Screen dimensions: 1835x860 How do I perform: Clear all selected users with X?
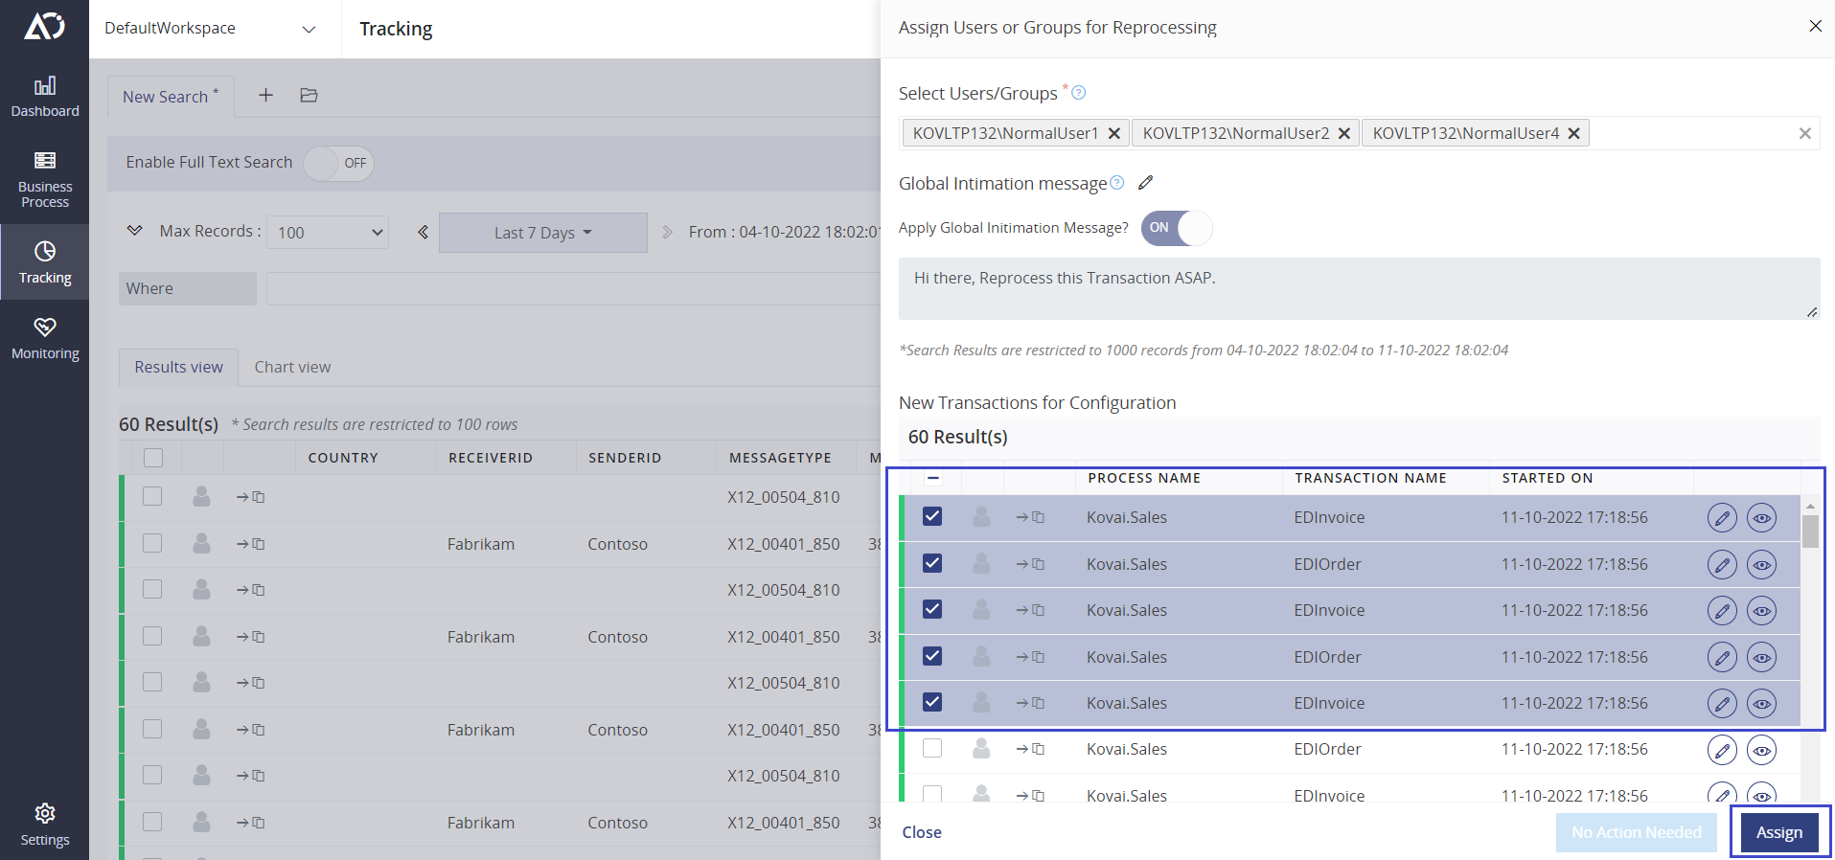point(1805,133)
